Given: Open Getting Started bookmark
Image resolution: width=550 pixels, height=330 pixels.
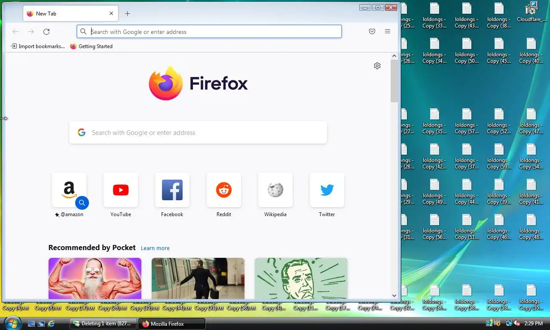Looking at the screenshot, I should click(x=91, y=46).
